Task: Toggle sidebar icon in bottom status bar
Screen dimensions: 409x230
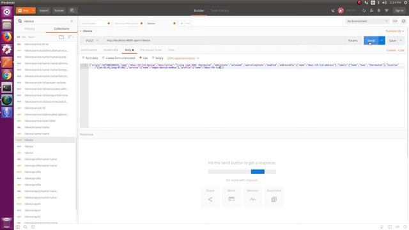Action: click(18, 227)
